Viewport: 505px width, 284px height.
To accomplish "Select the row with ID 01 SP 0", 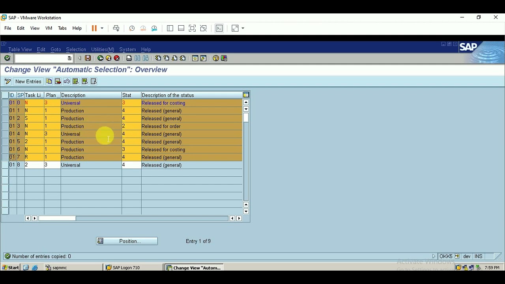I will coord(5,103).
